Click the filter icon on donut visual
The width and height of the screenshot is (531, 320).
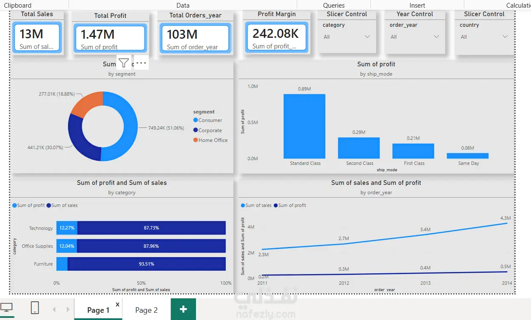123,63
